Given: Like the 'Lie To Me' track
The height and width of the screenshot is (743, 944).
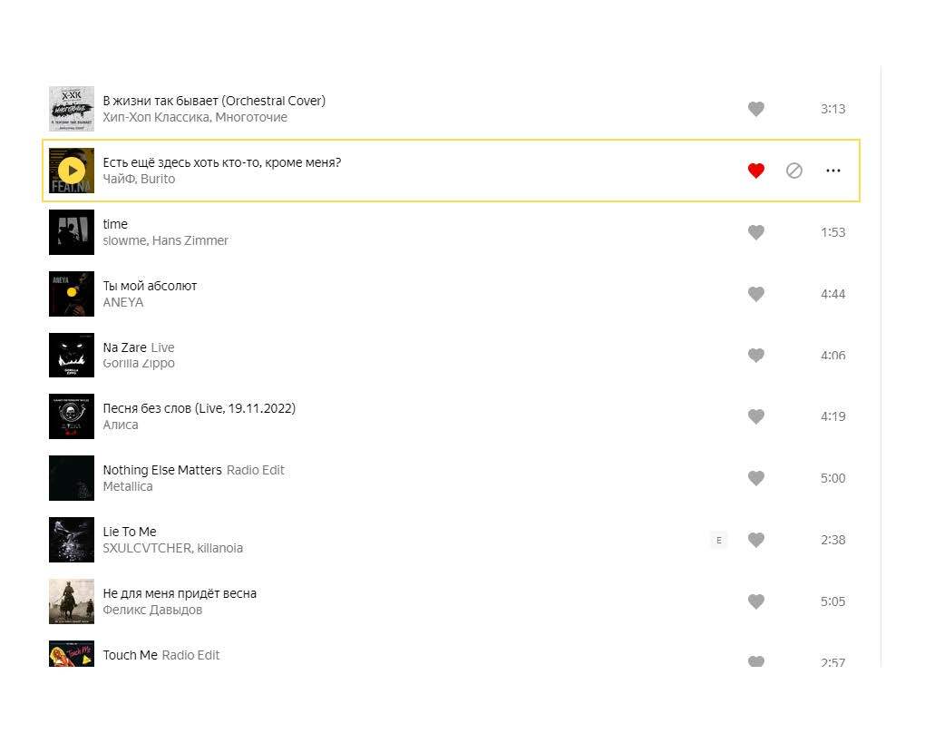Looking at the screenshot, I should pyautogui.click(x=756, y=540).
